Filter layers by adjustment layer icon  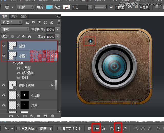pyautogui.click(x=33, y=22)
